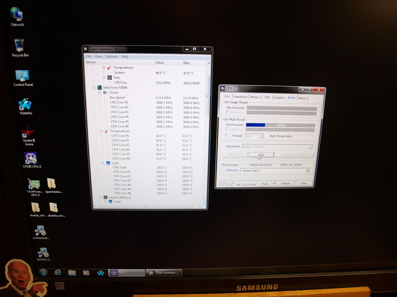The image size is (397, 297).
Task: Click the blue Load icon under the CPU
Action: click(108, 163)
